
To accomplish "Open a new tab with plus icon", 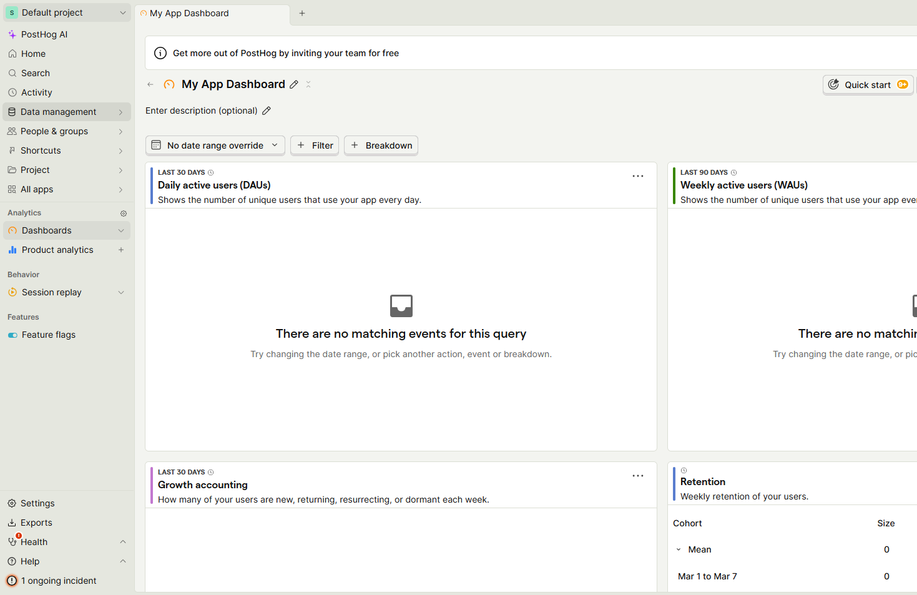I will (x=302, y=13).
